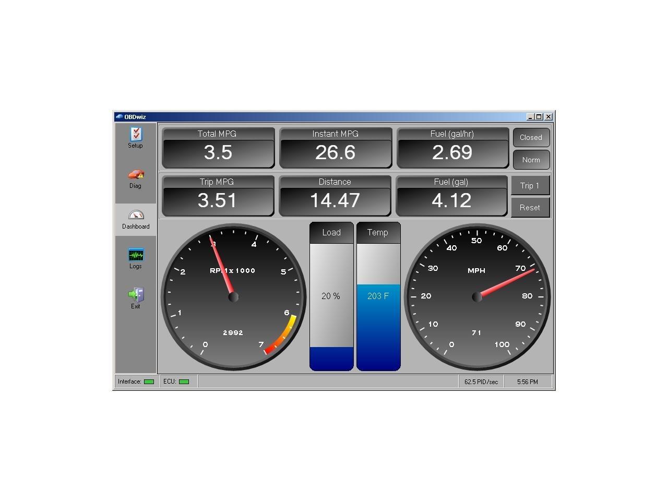Click the Temp bar gauge

point(378,296)
